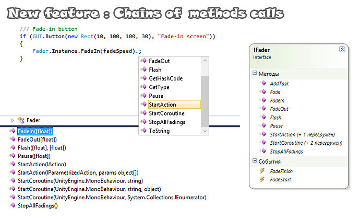Select FadeOut method in IFader diagram
This screenshot has width=360, height=219.
tap(279, 109)
